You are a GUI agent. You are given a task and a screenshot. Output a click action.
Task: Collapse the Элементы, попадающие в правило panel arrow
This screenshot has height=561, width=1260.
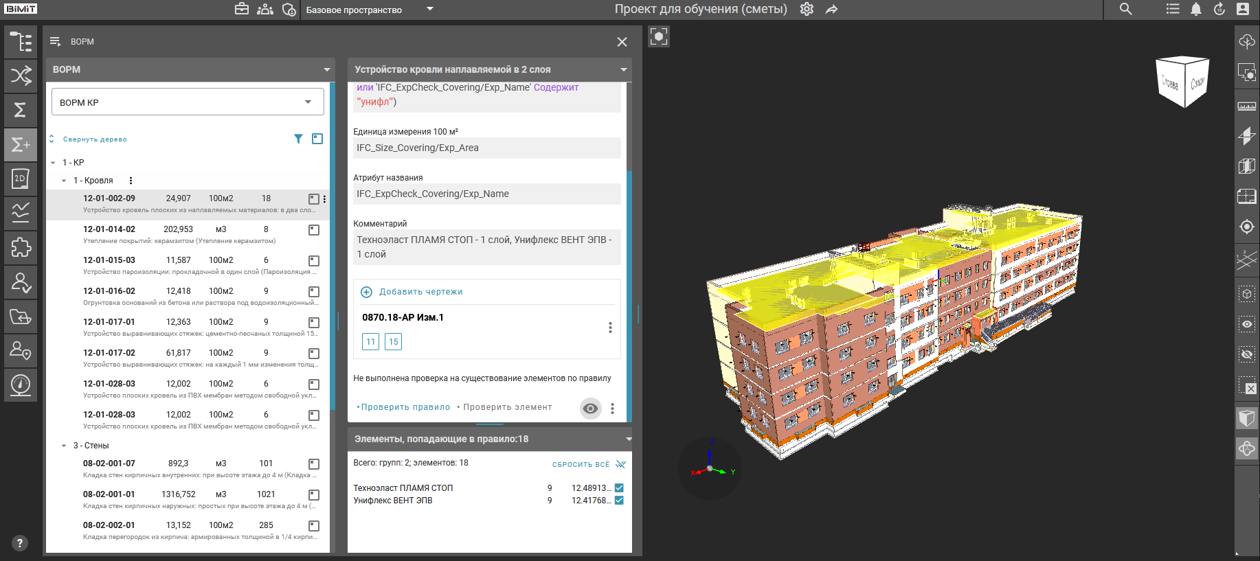(x=629, y=439)
